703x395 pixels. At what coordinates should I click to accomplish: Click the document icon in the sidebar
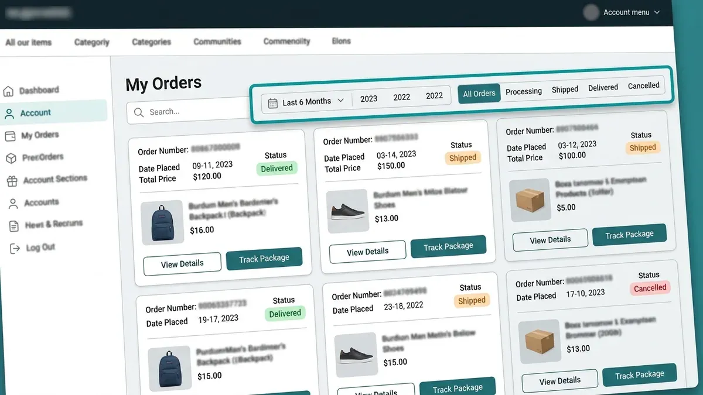14,226
